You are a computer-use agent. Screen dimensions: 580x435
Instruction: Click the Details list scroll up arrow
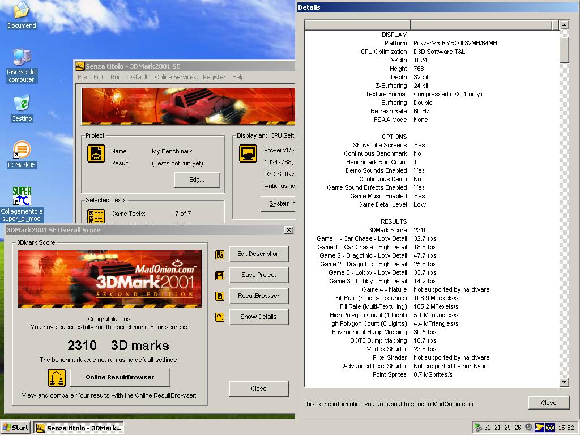click(565, 25)
